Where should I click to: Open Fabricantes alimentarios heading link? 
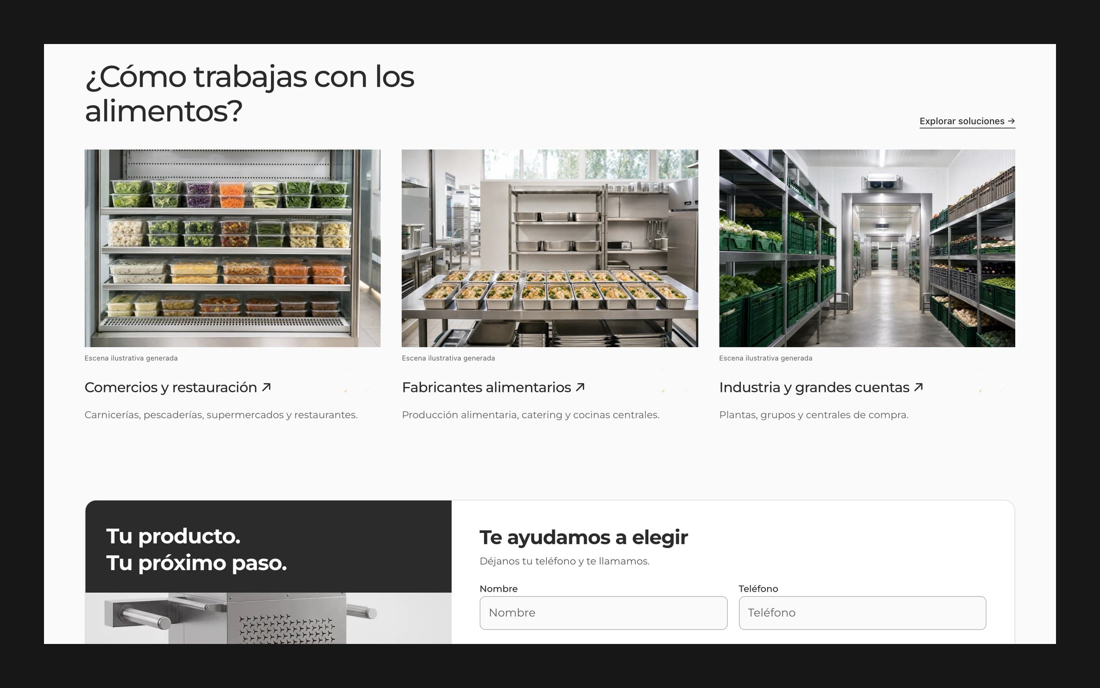tap(494, 387)
